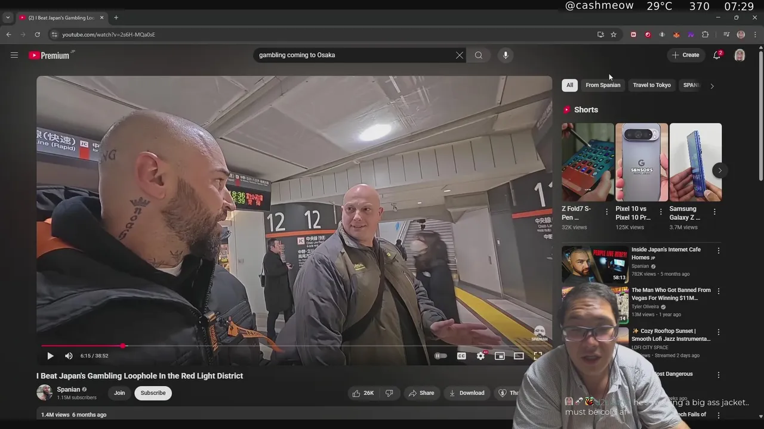
Task: Open options for Internet Cafe Homes video
Action: (719, 251)
